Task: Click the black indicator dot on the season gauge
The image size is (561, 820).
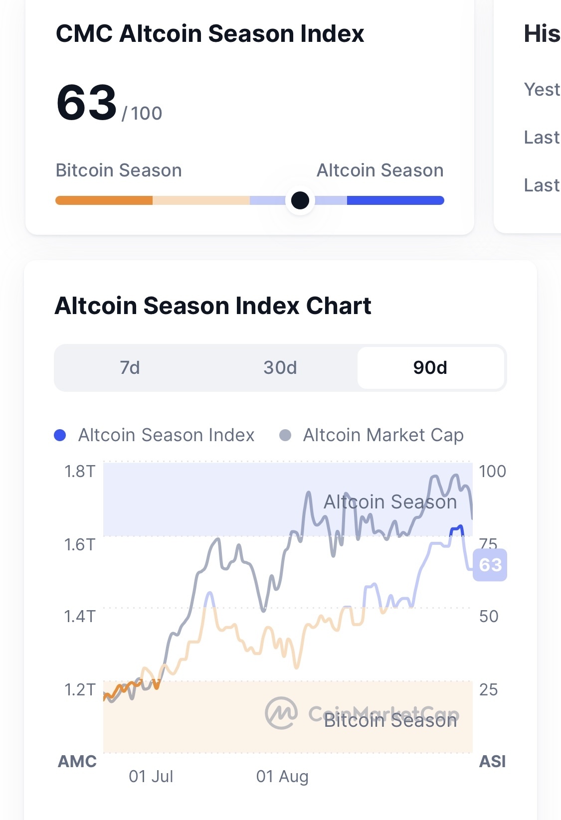Action: 300,199
